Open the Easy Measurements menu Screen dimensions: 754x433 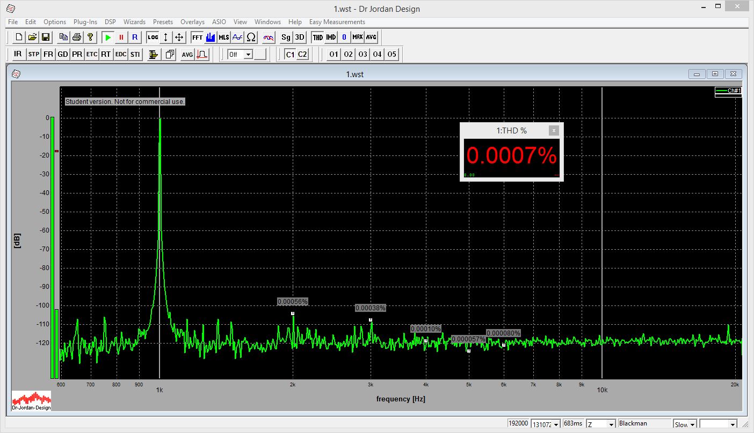337,22
